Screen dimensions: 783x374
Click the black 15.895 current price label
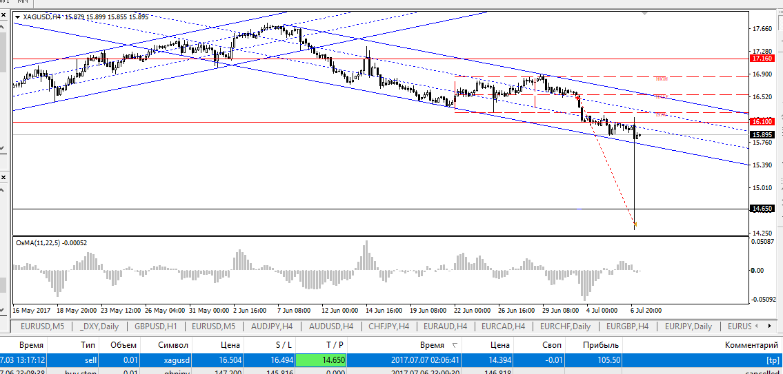[762, 134]
